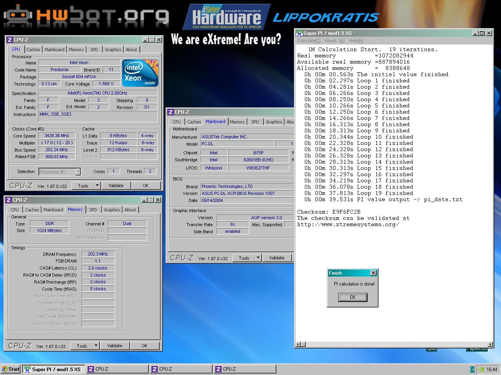The image size is (501, 375).
Task: Click the CAS# Latency 2.0 clocks value
Action: click(x=98, y=268)
